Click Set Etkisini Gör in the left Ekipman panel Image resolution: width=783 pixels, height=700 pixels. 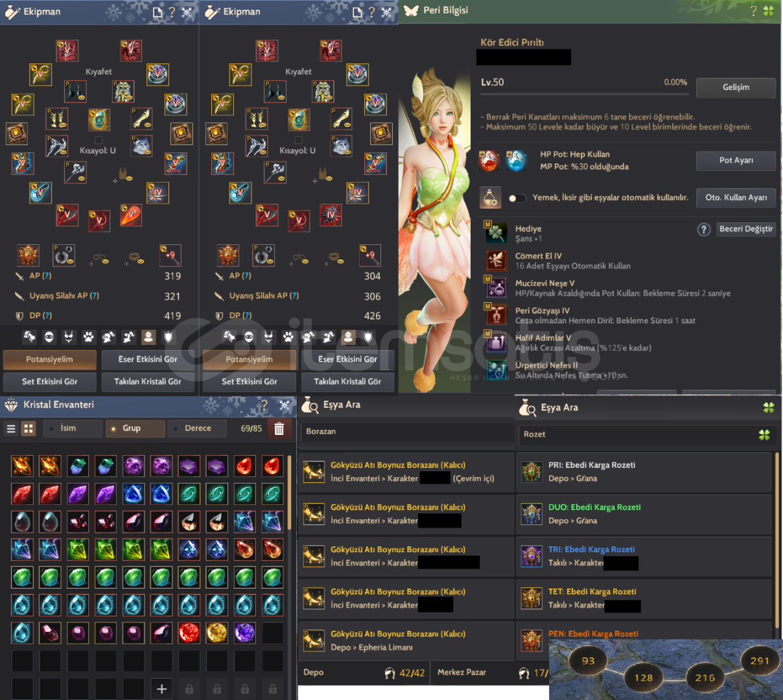click(50, 382)
